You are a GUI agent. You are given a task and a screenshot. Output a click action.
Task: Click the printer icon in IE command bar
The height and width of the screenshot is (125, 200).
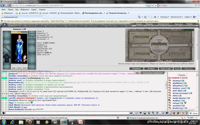[155, 17]
